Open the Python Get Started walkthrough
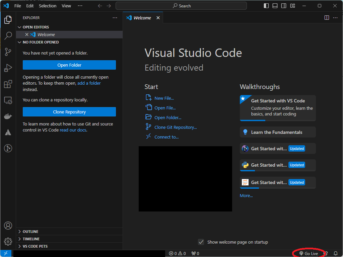This screenshot has width=343, height=257. pyautogui.click(x=278, y=165)
